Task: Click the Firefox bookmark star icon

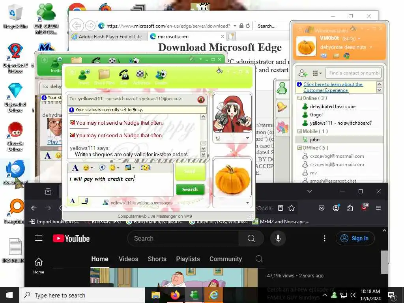Action: [x=292, y=208]
